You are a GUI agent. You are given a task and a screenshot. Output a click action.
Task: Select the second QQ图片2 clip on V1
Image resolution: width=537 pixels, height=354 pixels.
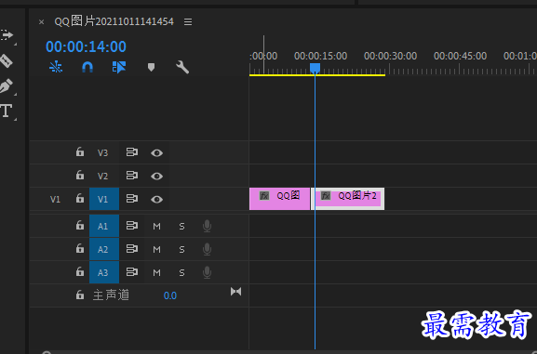348,199
